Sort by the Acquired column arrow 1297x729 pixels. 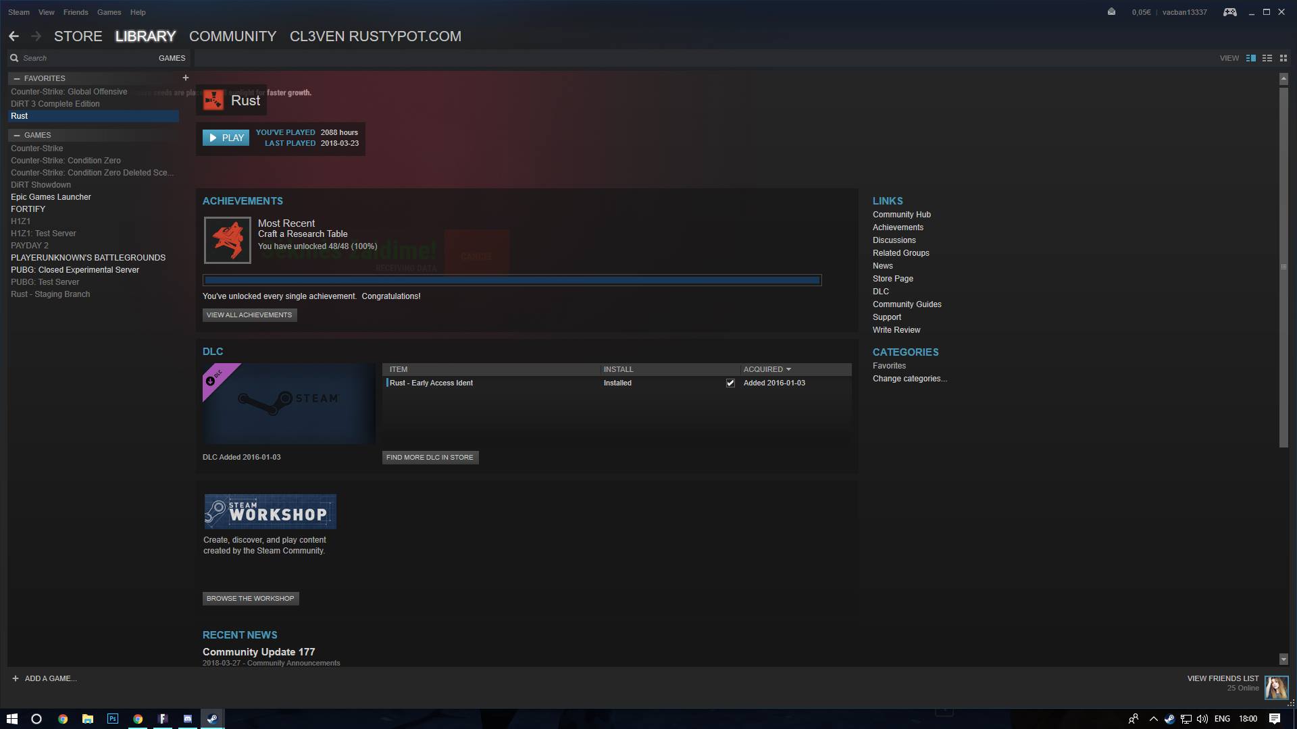tap(788, 369)
